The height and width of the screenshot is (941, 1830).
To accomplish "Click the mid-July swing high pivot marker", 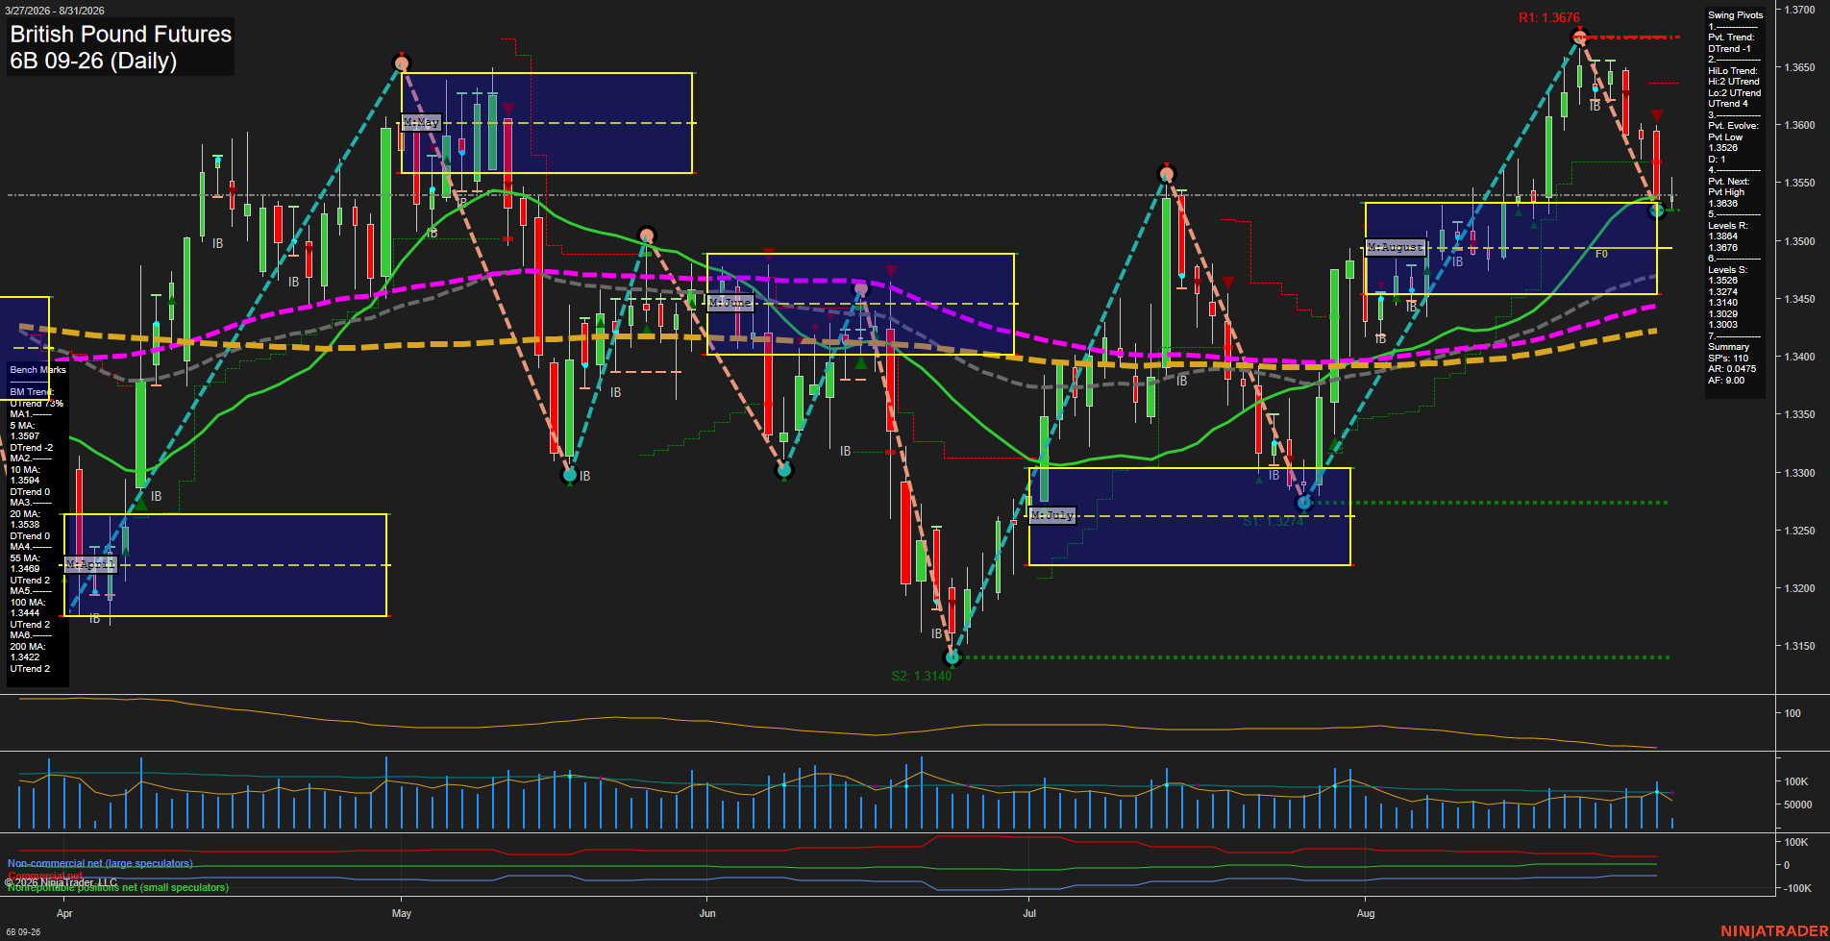I will [1166, 174].
